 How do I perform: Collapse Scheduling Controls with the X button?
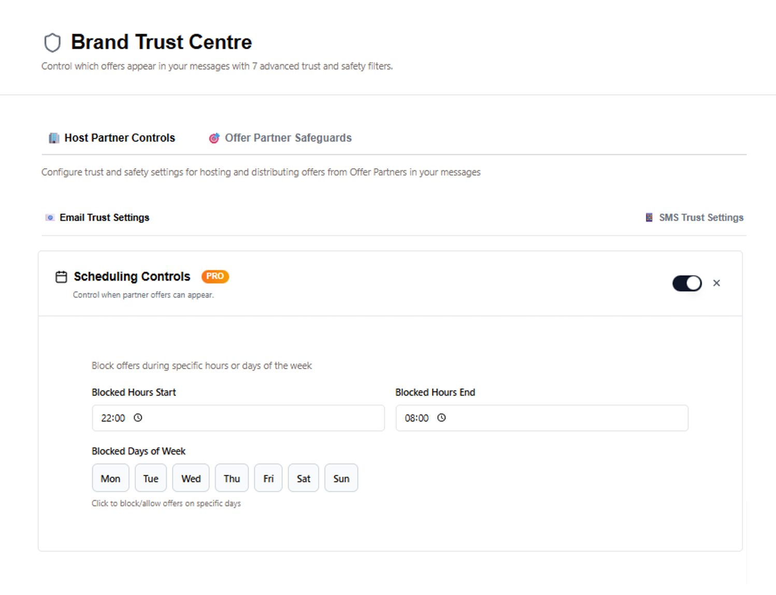point(716,283)
